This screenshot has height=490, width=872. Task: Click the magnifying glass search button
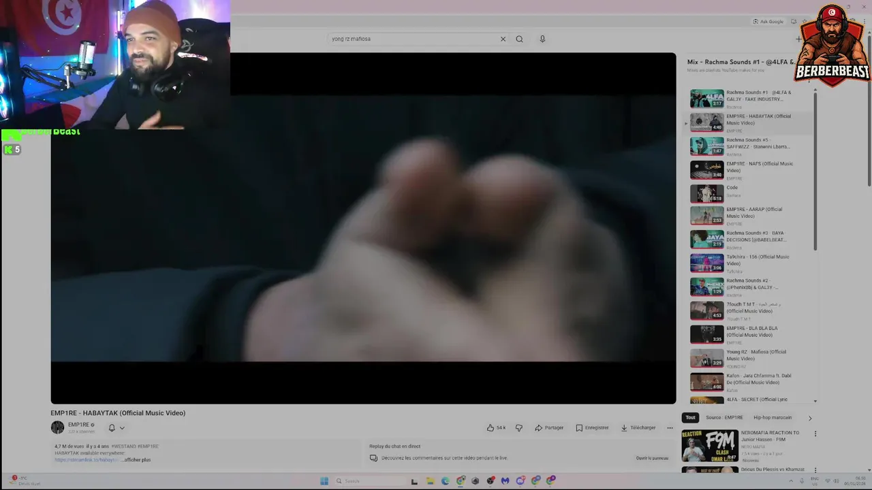click(519, 39)
